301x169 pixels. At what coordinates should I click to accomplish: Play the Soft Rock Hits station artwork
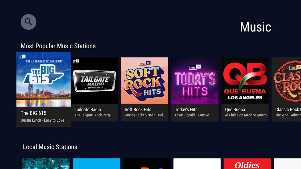coord(144,81)
